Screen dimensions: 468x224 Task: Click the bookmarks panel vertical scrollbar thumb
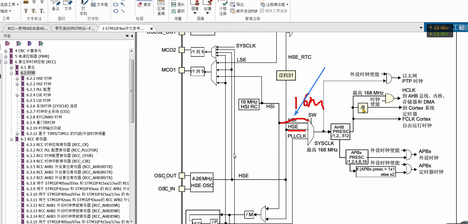(131, 91)
